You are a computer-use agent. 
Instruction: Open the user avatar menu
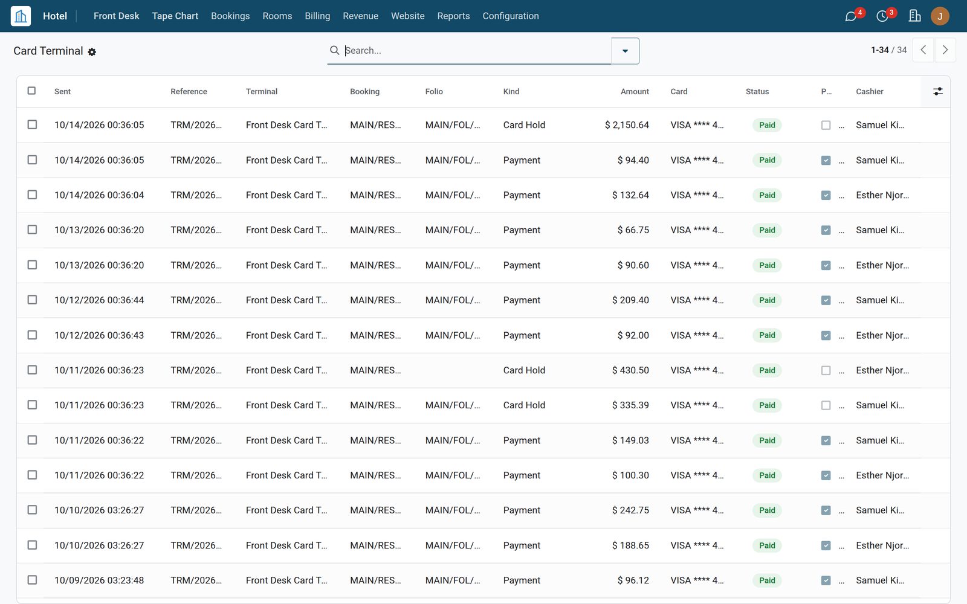[x=940, y=16]
